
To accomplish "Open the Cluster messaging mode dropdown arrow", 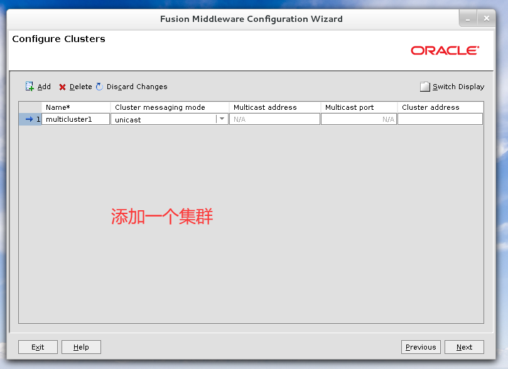I will click(x=222, y=119).
